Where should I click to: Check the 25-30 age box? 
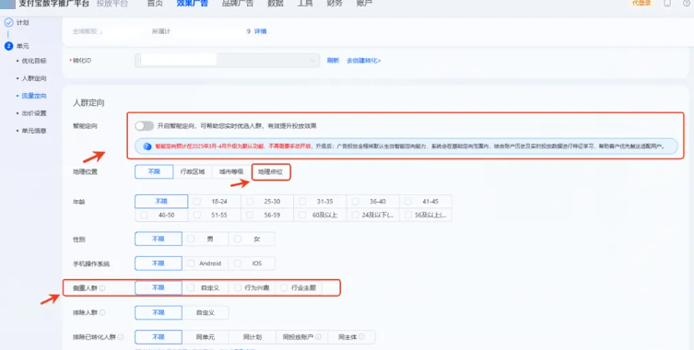pyautogui.click(x=250, y=202)
